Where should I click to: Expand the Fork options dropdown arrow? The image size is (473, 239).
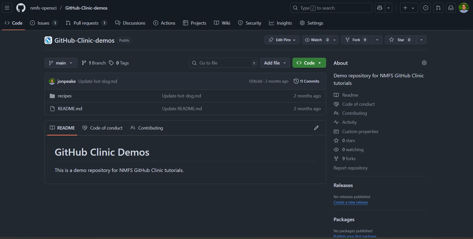(377, 40)
